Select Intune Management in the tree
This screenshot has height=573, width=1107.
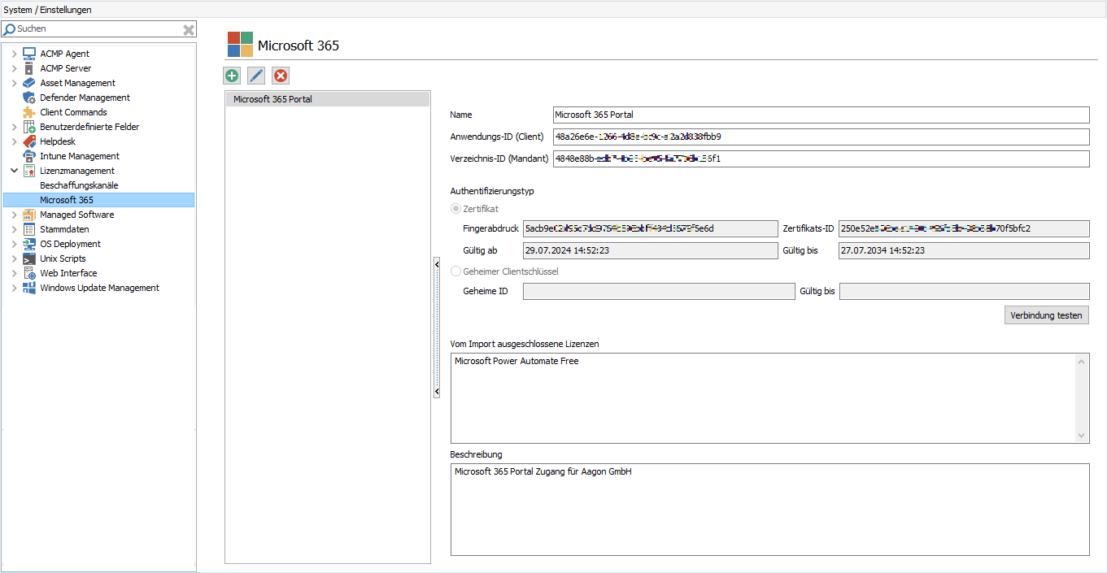[80, 156]
